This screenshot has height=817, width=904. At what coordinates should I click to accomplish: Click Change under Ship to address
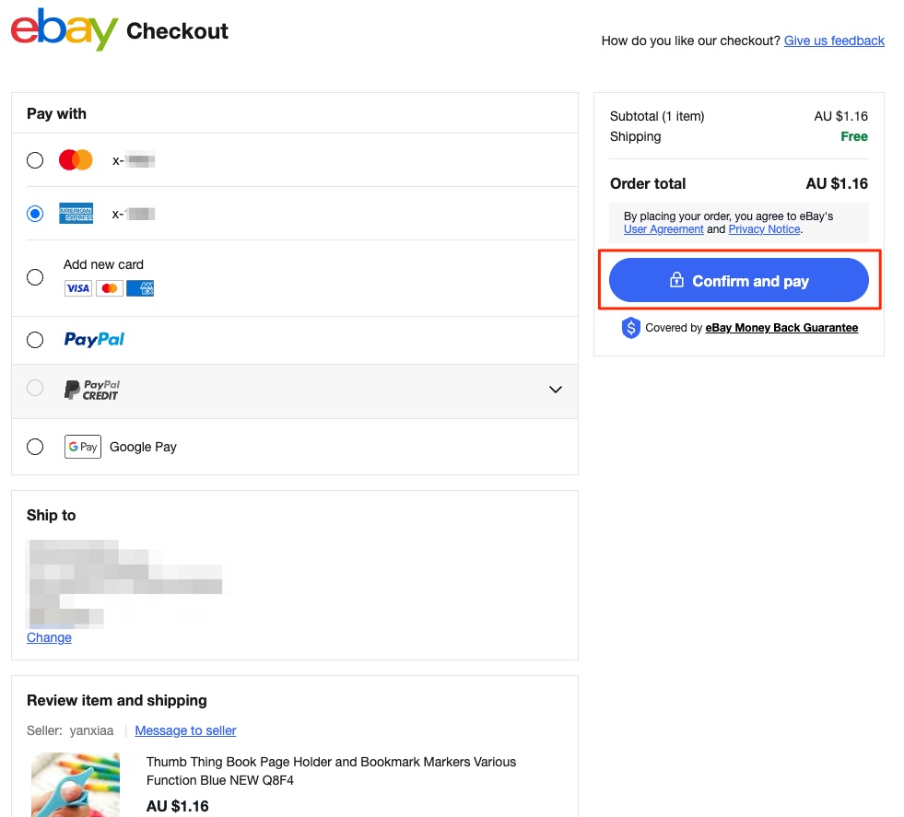click(49, 637)
